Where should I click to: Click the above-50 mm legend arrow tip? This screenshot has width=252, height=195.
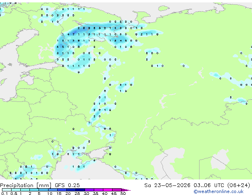tap(126, 190)
